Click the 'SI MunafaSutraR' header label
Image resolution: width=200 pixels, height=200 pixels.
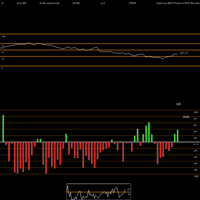[x=49, y=3]
